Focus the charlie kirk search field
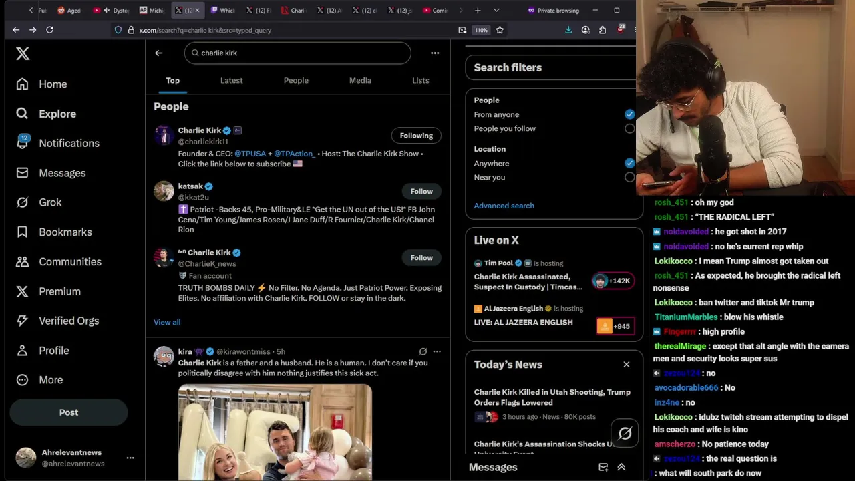Viewport: 855px width, 481px height. (x=298, y=53)
